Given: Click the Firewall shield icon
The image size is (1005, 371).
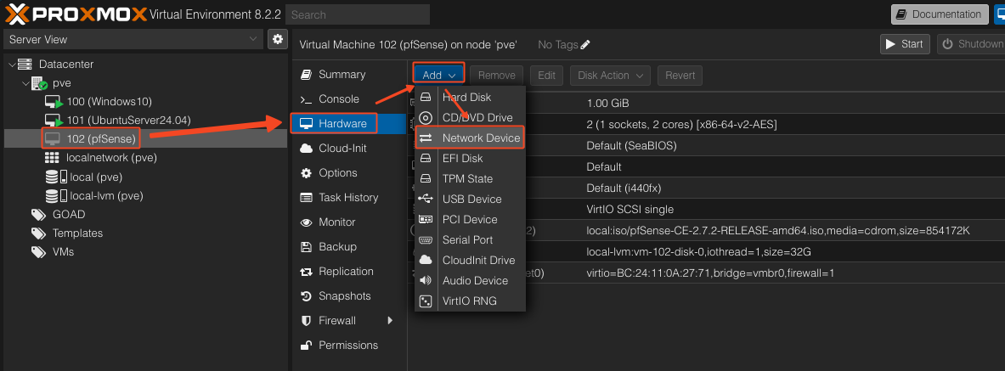Looking at the screenshot, I should tap(307, 320).
